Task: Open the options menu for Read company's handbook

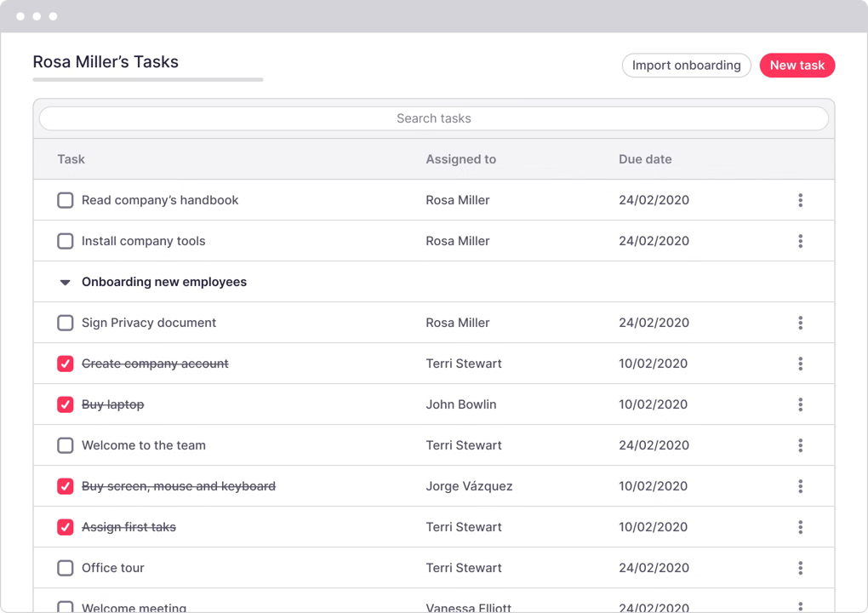Action: point(800,200)
